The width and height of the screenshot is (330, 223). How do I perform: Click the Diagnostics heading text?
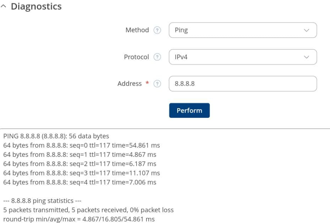[36, 7]
